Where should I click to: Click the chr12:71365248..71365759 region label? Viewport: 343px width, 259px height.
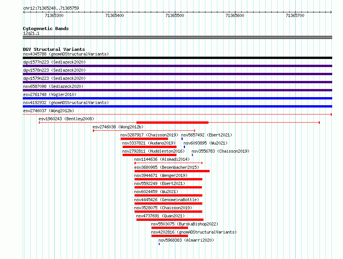(51, 8)
